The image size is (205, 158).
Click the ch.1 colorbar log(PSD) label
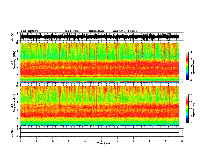coord(194,67)
